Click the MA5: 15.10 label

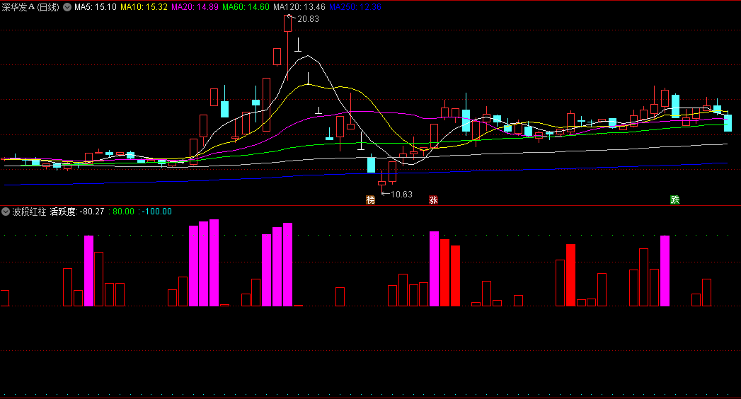point(96,7)
